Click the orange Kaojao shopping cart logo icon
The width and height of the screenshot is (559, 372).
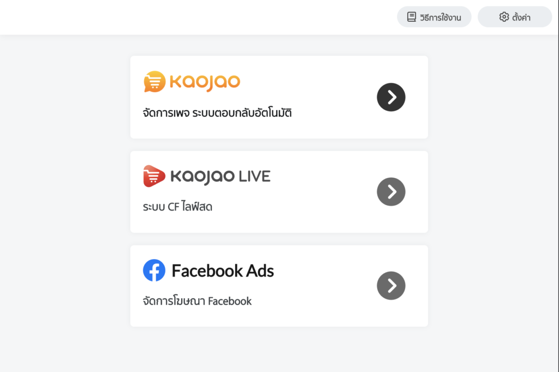(x=154, y=82)
